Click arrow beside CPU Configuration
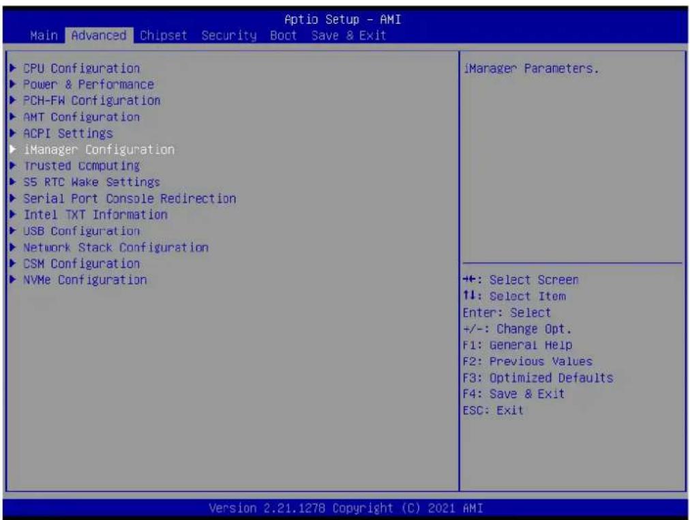Image resolution: width=690 pixels, height=520 pixels. (x=13, y=68)
